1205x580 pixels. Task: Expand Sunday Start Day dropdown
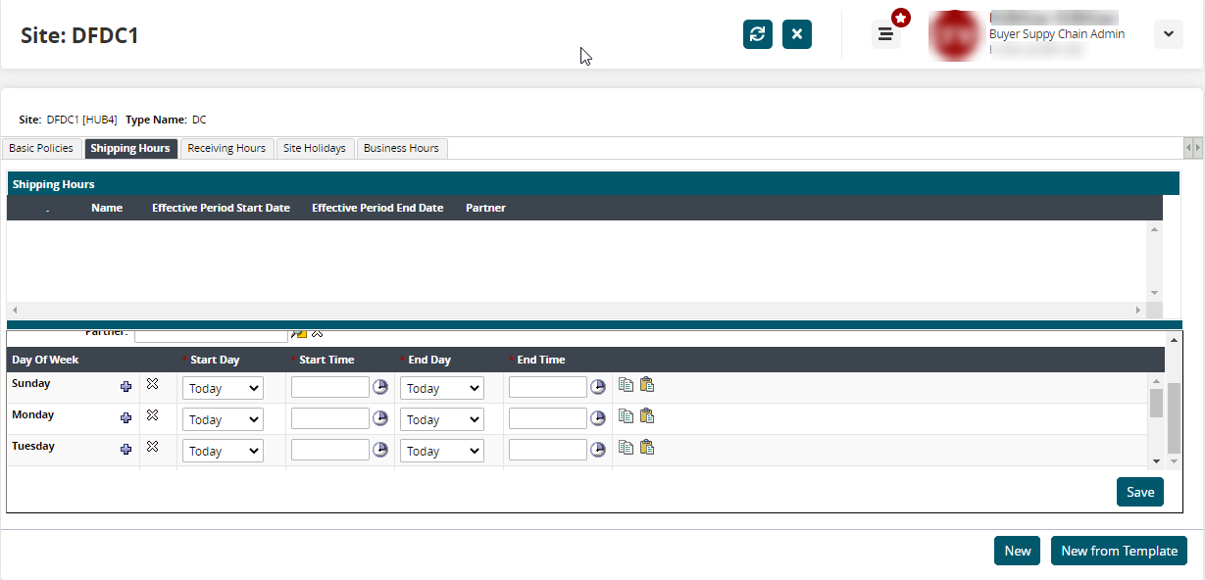(x=224, y=389)
